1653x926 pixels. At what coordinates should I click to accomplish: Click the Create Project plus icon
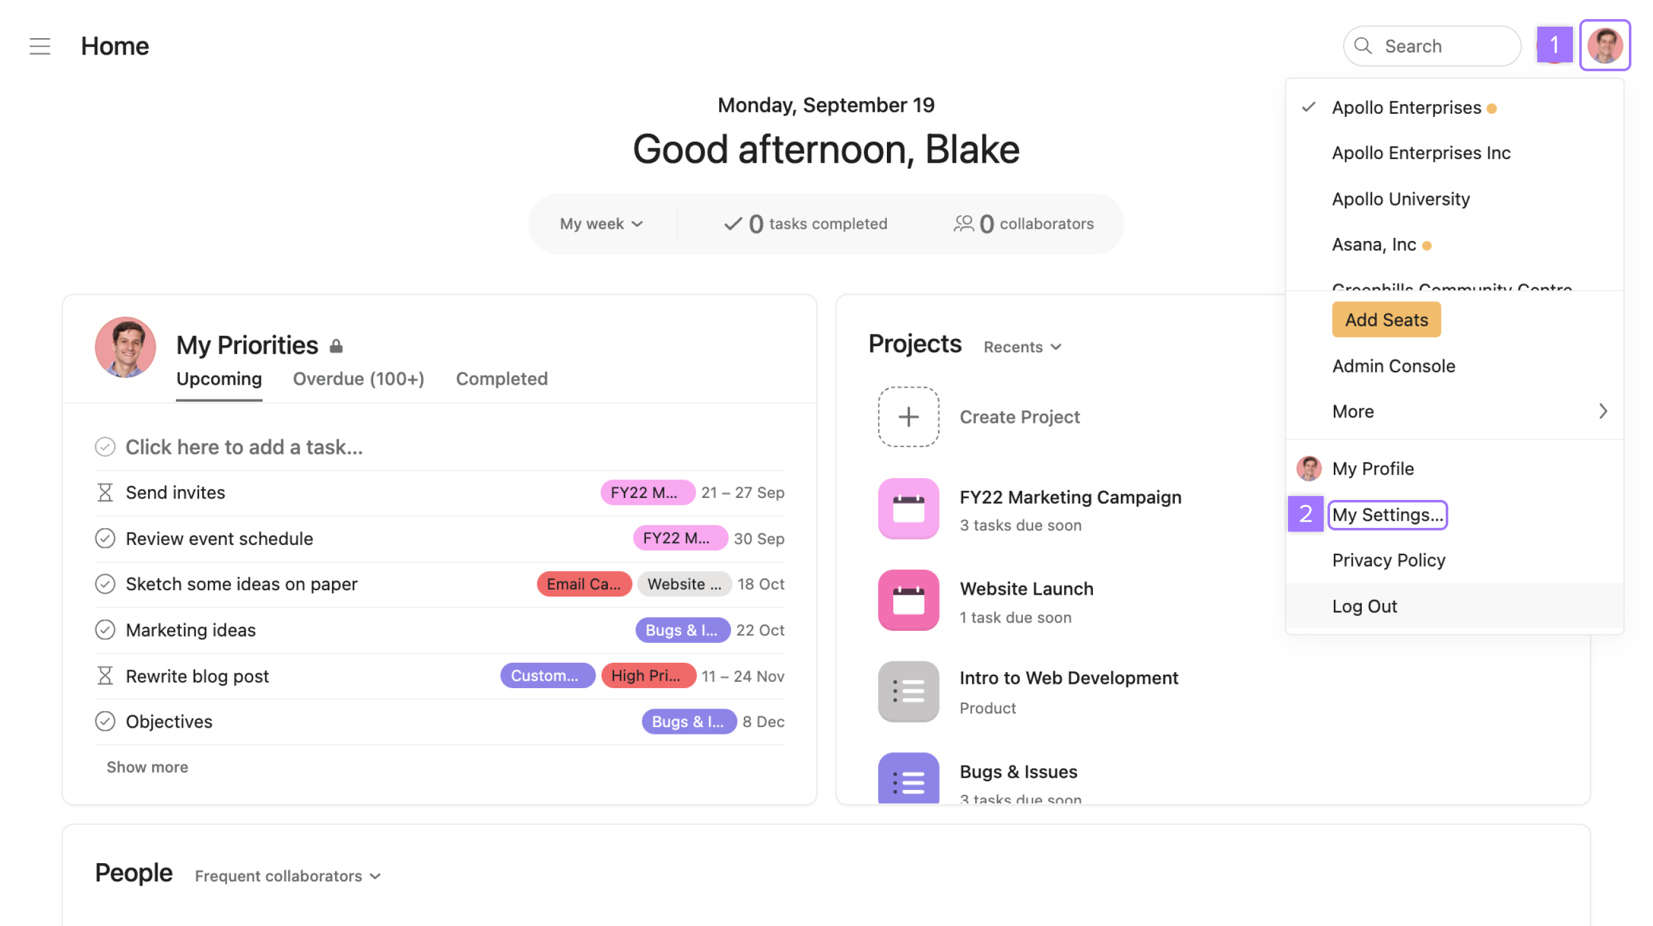click(909, 417)
